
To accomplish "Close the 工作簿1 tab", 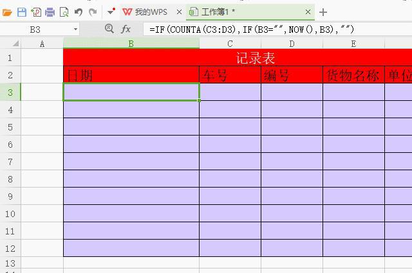I will pos(308,12).
